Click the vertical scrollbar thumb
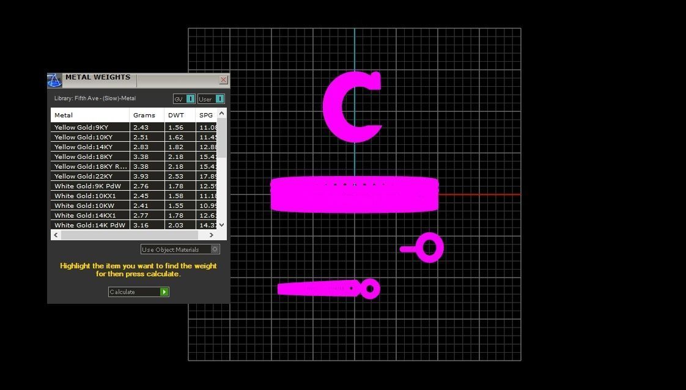 coord(222,138)
